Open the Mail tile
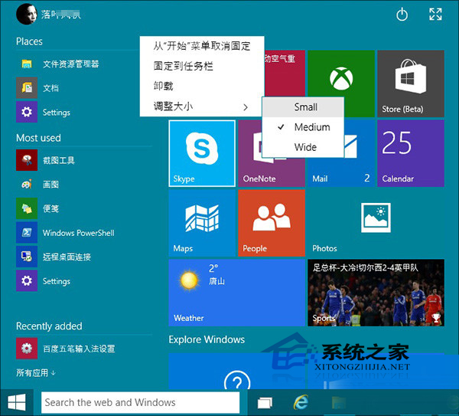The height and width of the screenshot is (416, 459). (x=341, y=173)
